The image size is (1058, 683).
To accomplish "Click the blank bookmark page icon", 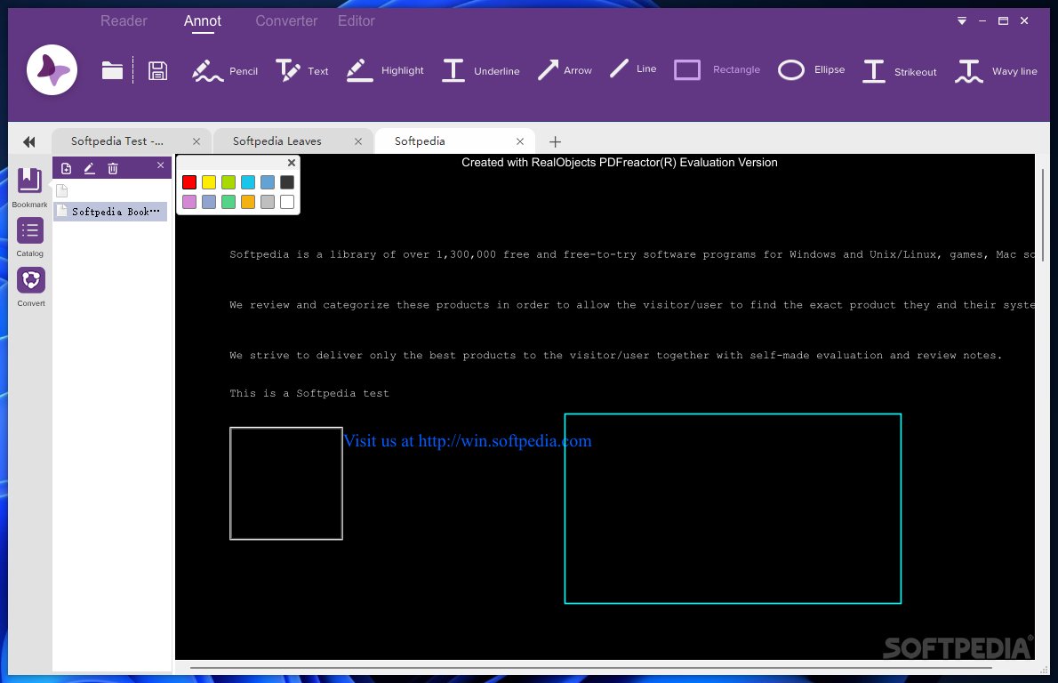I will coord(62,191).
